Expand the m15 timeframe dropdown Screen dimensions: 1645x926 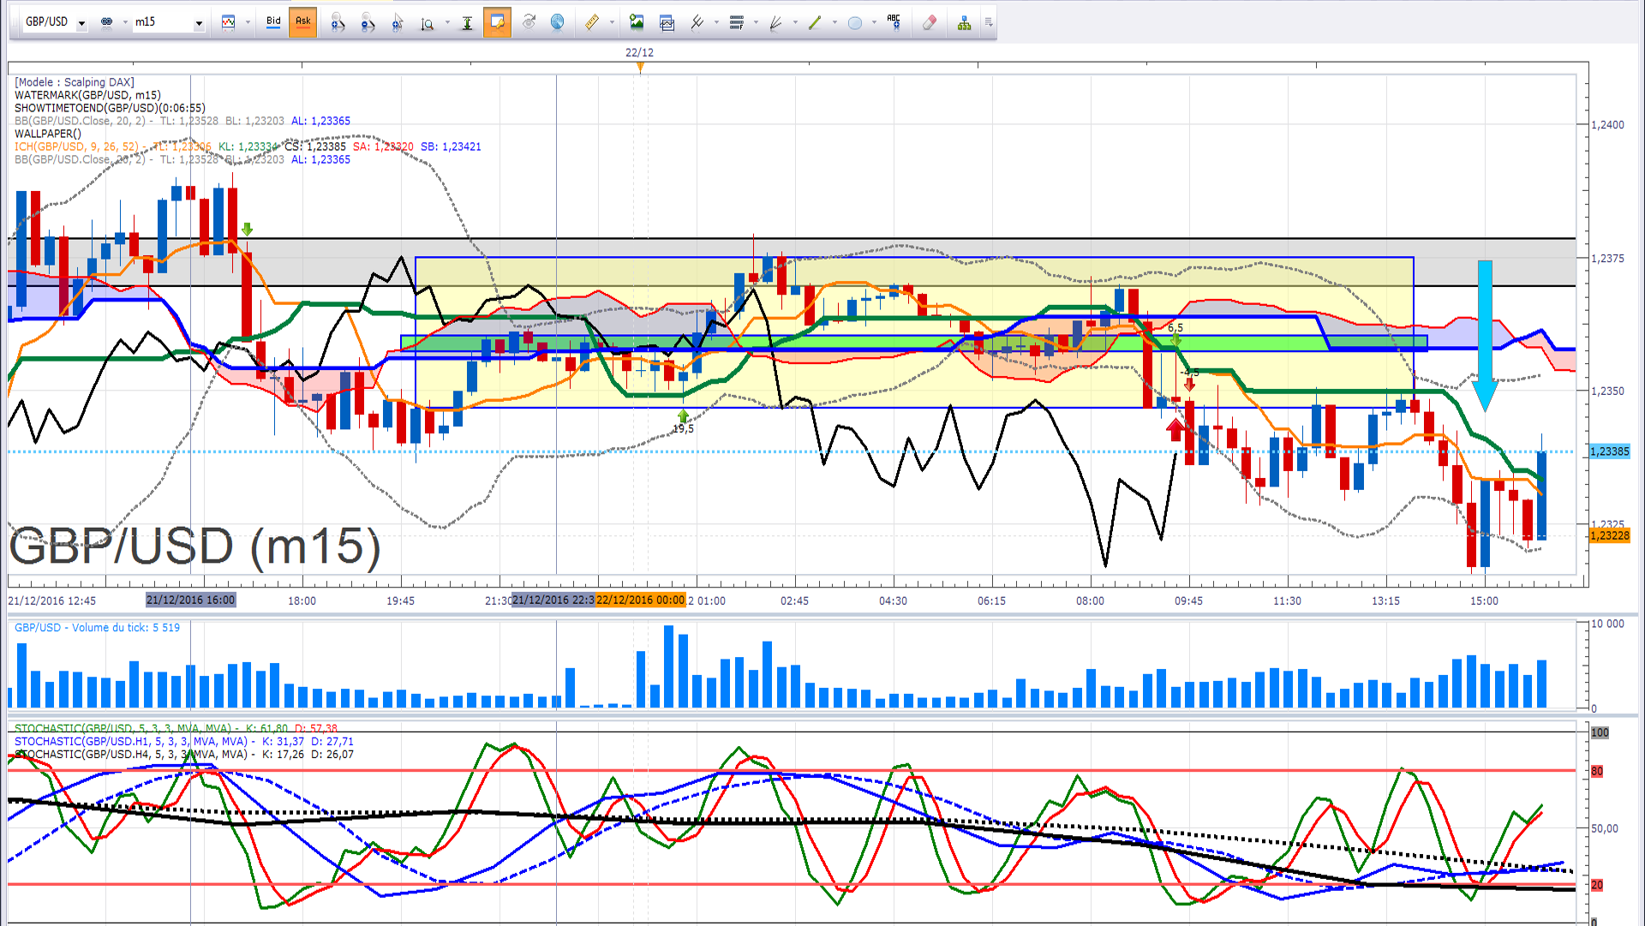click(x=199, y=23)
